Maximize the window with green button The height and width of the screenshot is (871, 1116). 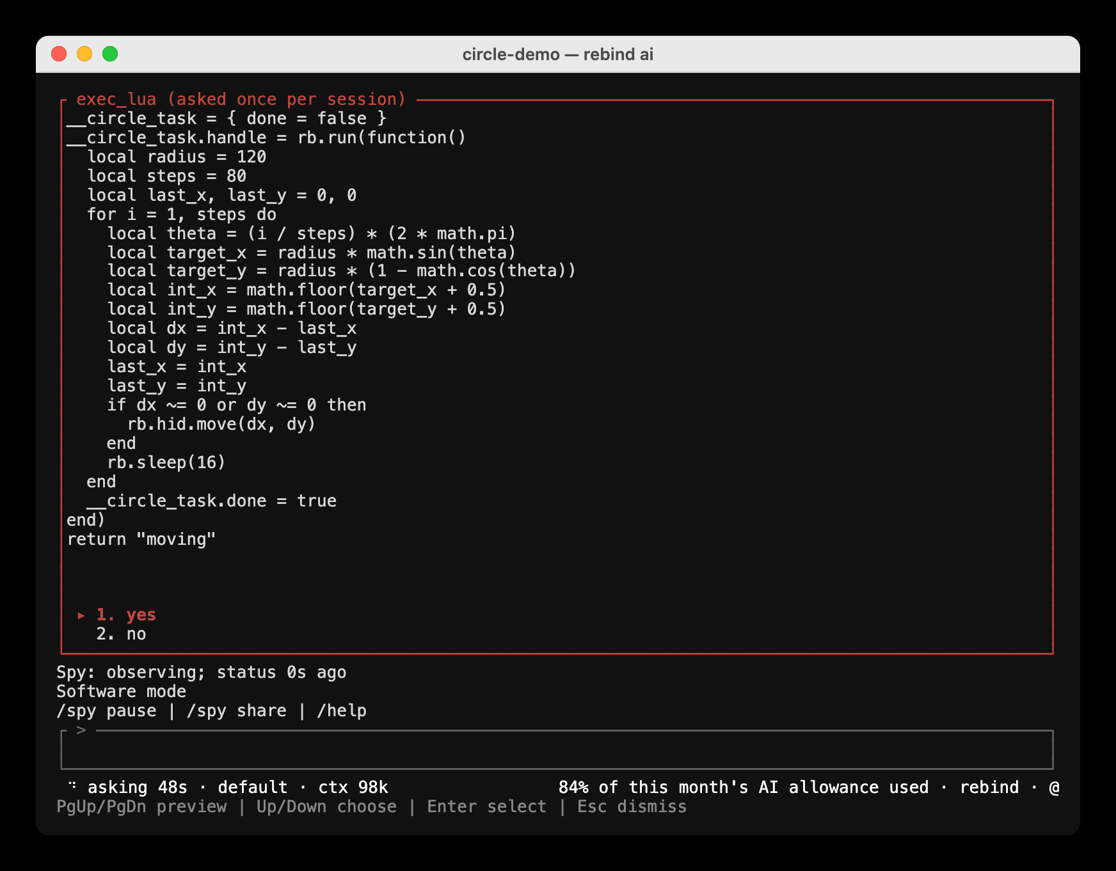(x=110, y=54)
